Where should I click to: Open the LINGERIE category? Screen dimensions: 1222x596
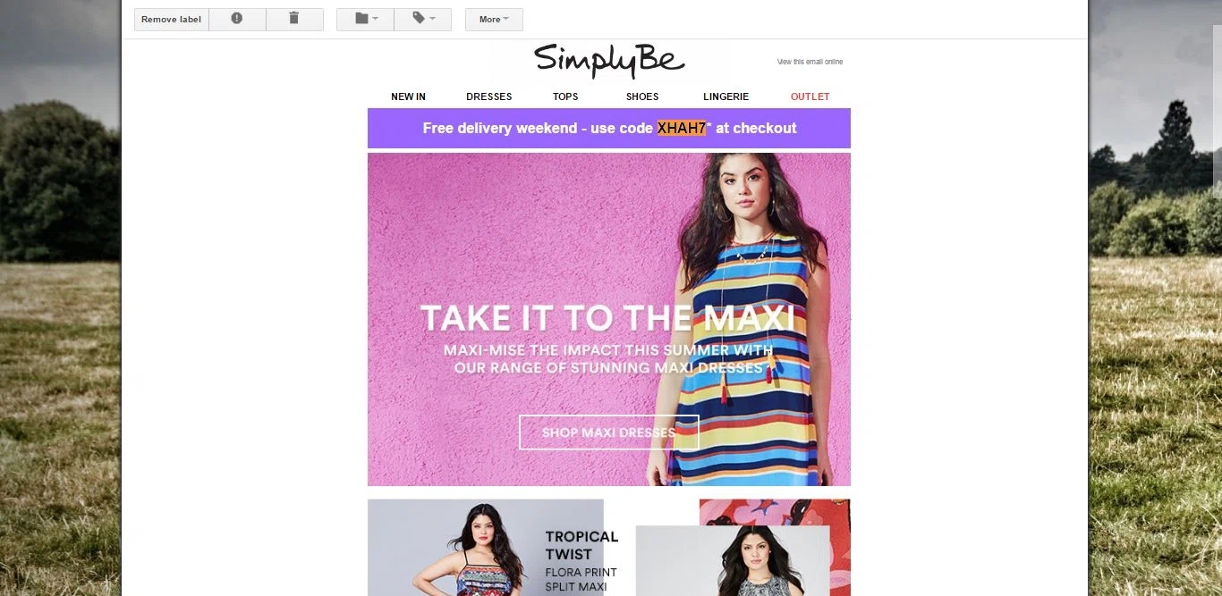tap(726, 97)
